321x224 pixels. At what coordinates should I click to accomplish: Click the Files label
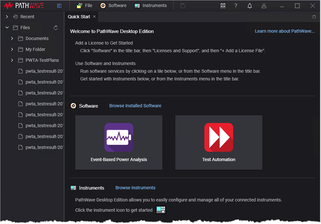(x=25, y=28)
